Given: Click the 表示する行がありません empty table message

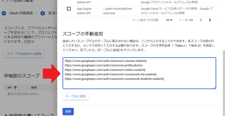Looking at the screenshot, I should point(24,94).
